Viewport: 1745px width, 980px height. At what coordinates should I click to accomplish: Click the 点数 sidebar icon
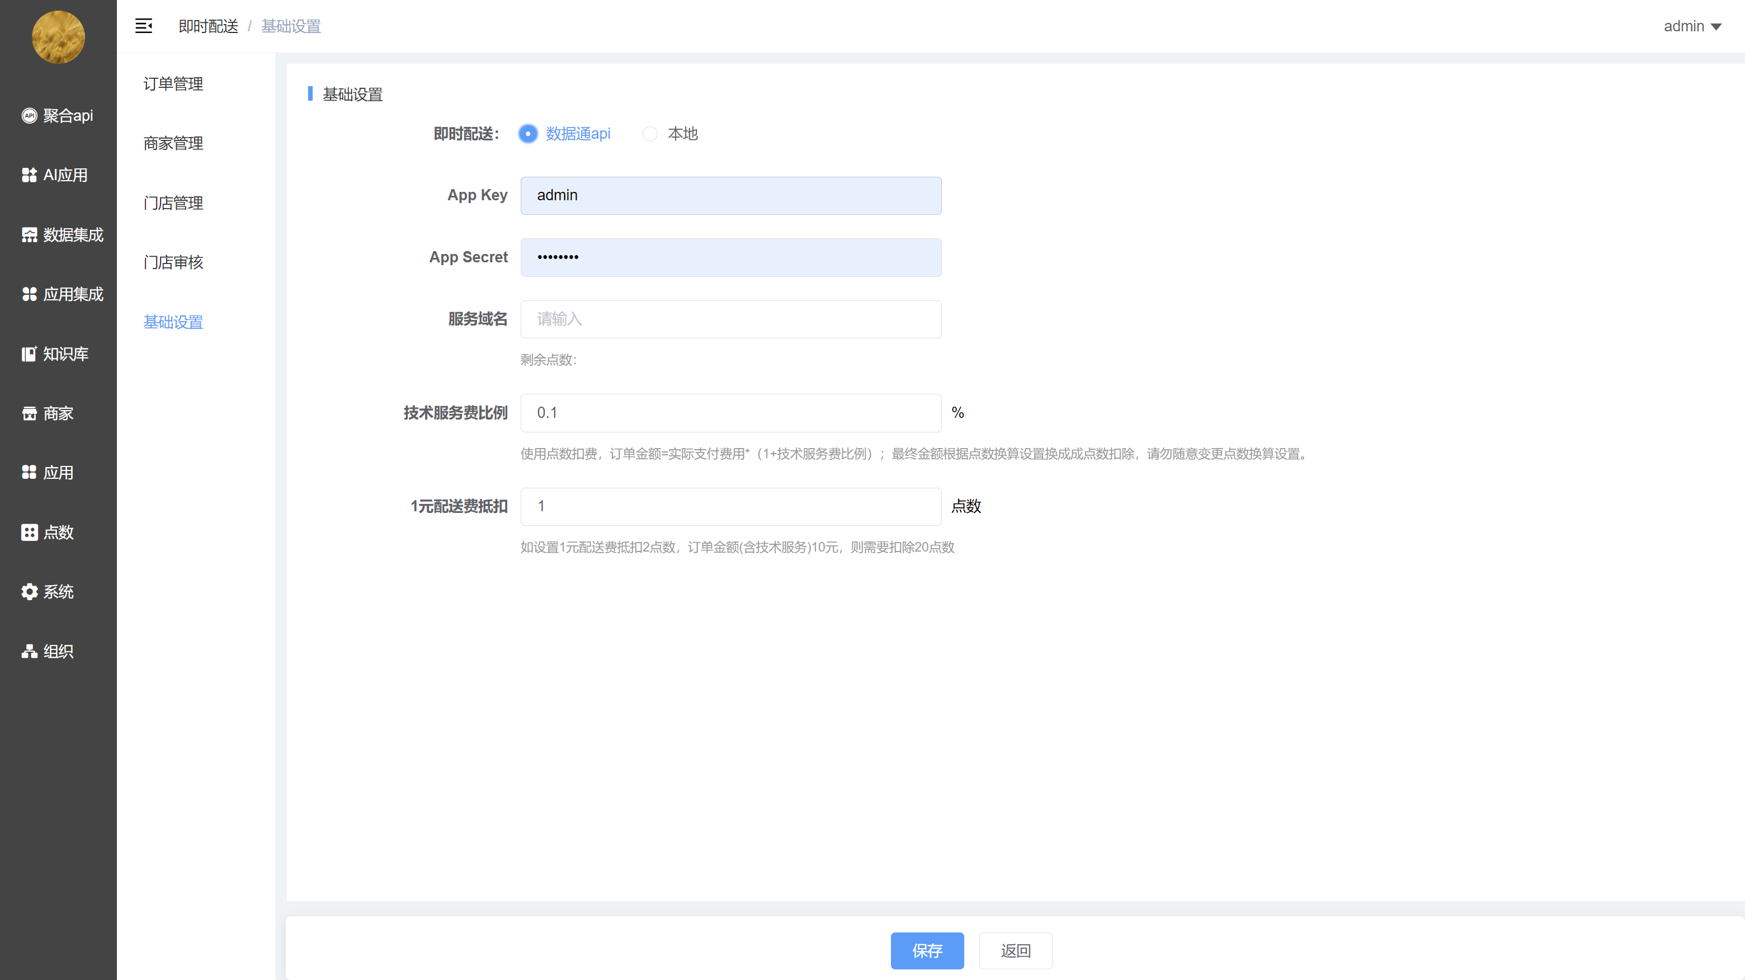[29, 533]
